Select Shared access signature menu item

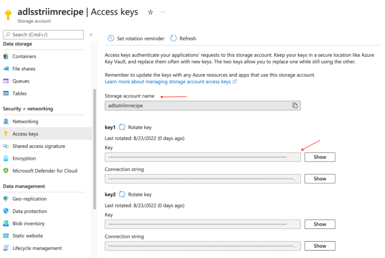pos(39,146)
